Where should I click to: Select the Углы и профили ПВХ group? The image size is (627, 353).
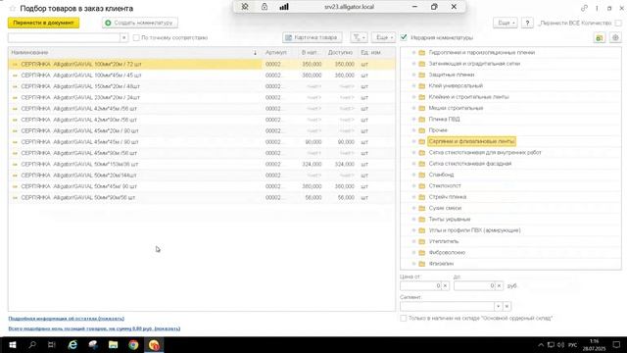tap(474, 230)
